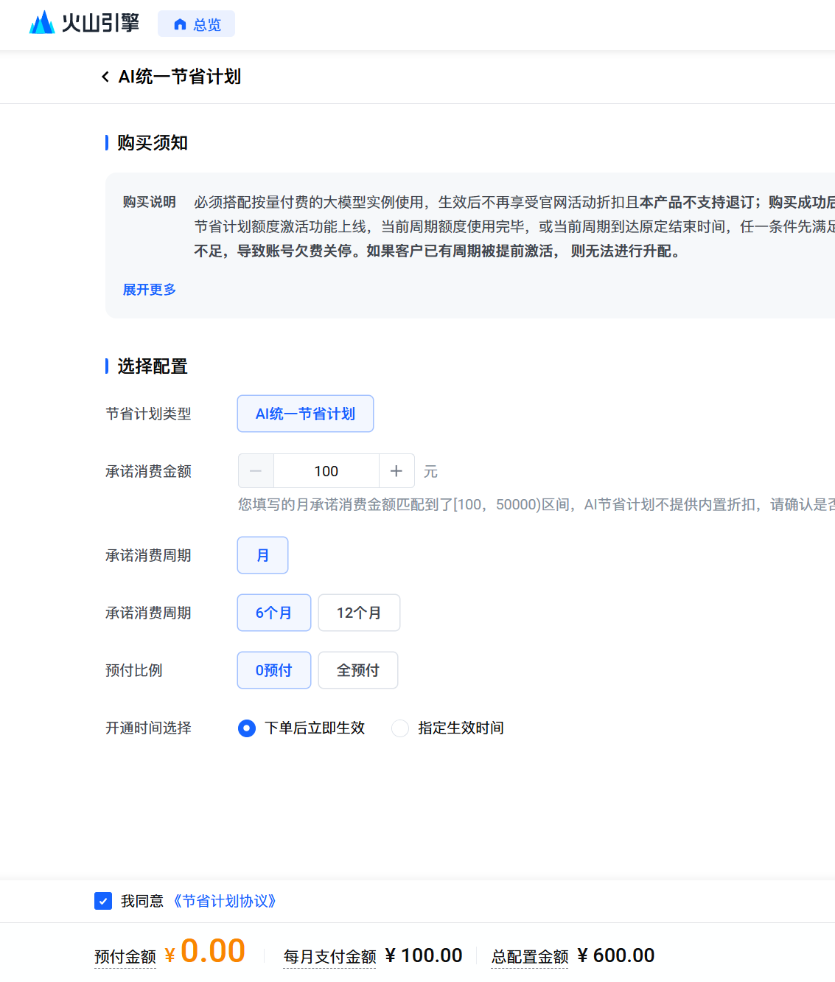This screenshot has height=982, width=835.
Task: Click the 购买说明 label
Action: (x=150, y=202)
